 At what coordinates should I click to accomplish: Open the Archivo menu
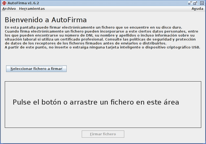9,9
